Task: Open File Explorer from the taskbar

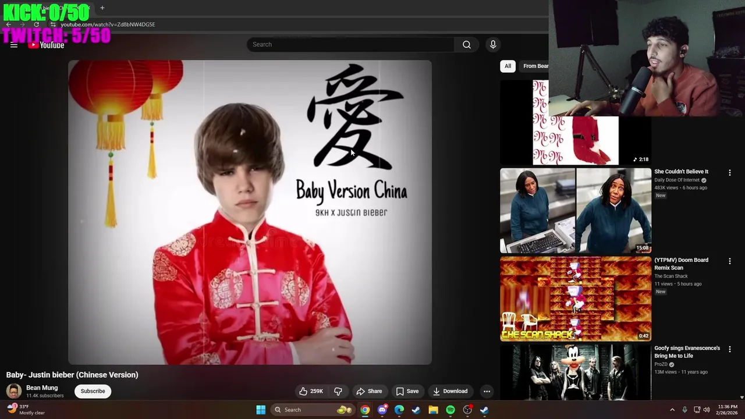Action: coord(433,410)
